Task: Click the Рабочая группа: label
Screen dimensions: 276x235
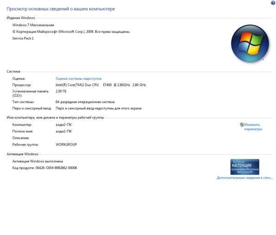Action: click(x=25, y=144)
